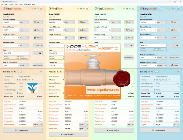
Task: Click CLOSE RESULTS button in FindPressure
Action: point(23,131)
